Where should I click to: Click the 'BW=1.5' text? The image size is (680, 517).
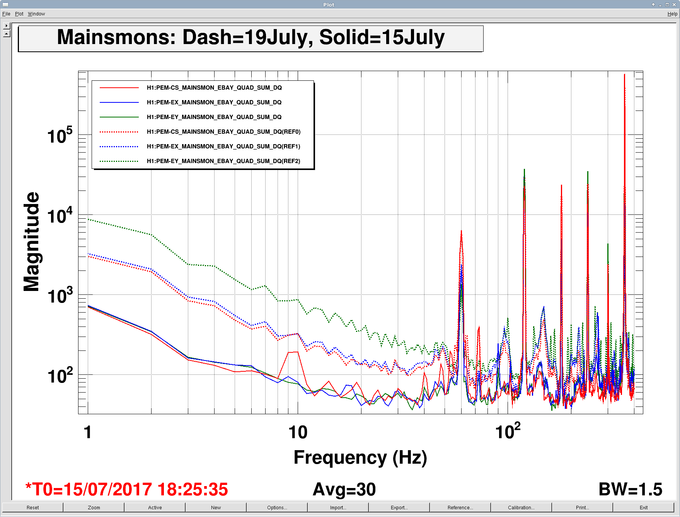click(x=630, y=490)
